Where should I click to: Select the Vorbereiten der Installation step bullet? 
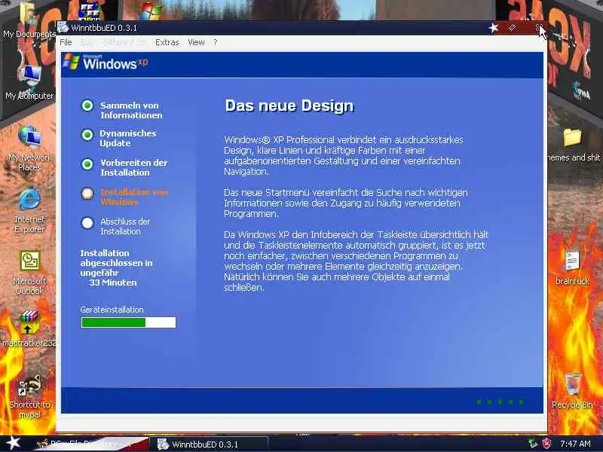pyautogui.click(x=87, y=164)
